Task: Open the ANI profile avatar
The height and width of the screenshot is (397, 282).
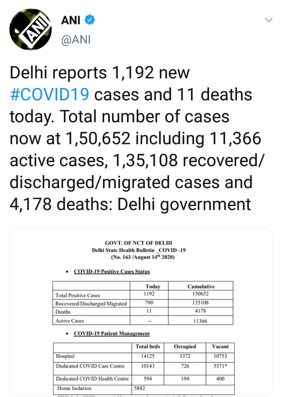Action: (x=31, y=29)
